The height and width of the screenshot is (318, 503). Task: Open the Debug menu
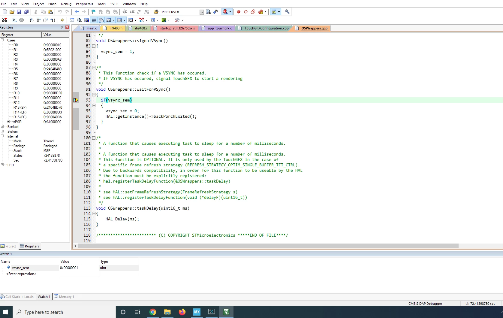[66, 4]
